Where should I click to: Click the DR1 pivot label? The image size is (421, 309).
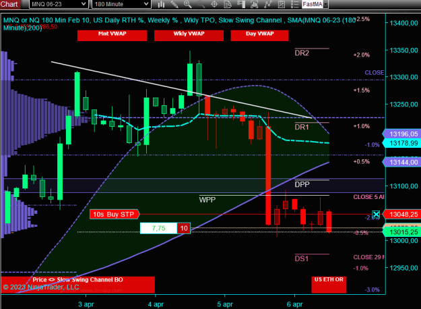(302, 127)
